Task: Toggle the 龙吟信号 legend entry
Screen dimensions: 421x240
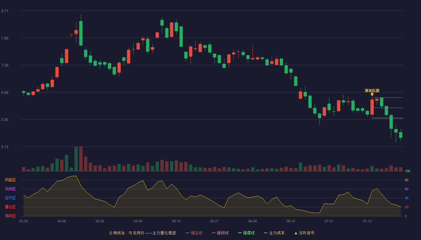Action: [304, 233]
